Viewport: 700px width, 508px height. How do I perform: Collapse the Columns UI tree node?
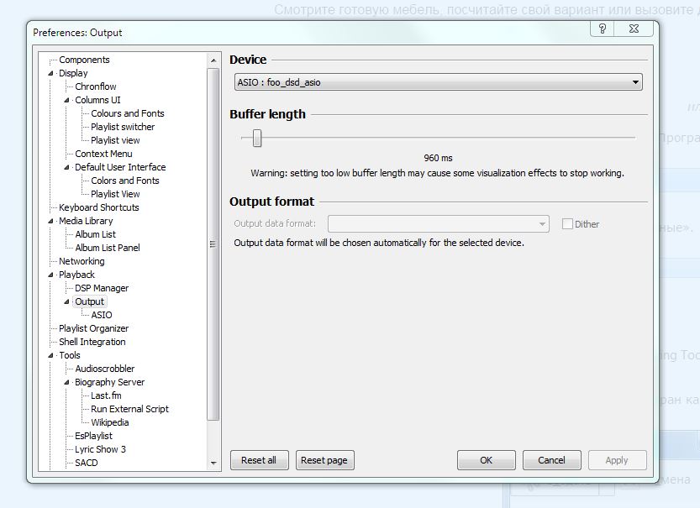[x=67, y=101]
